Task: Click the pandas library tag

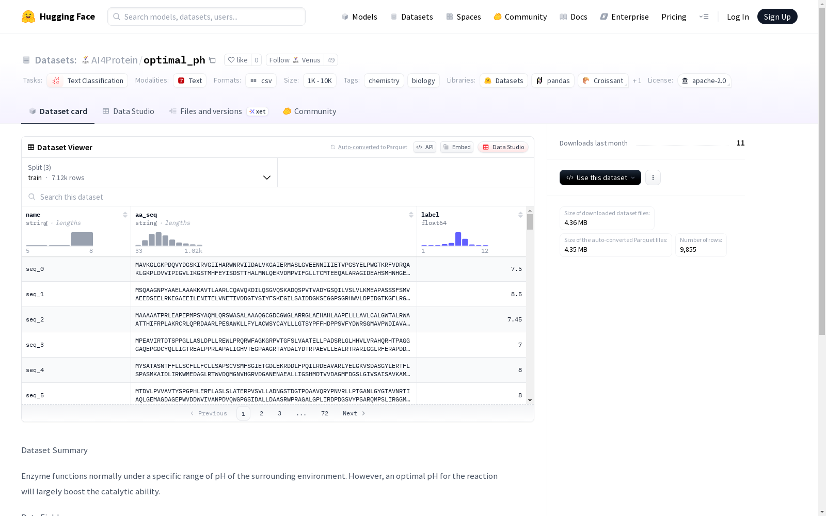Action: (553, 80)
